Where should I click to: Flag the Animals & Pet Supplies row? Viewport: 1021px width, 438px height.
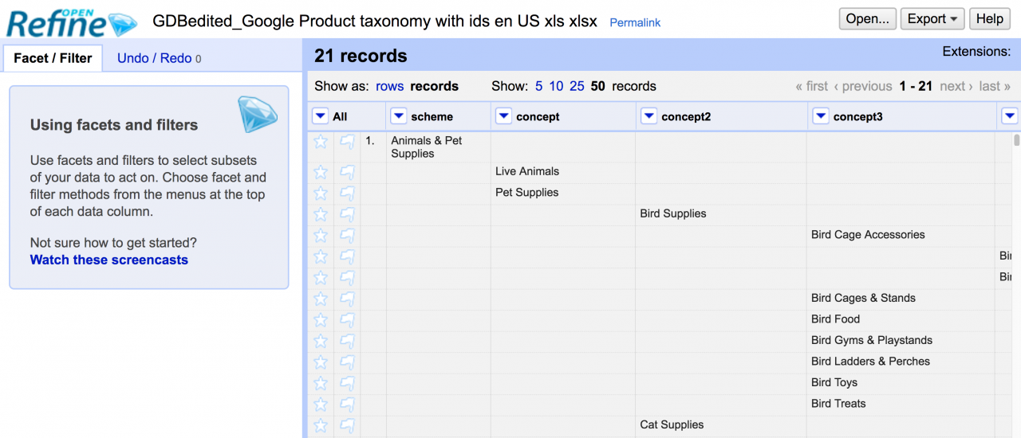(x=347, y=142)
